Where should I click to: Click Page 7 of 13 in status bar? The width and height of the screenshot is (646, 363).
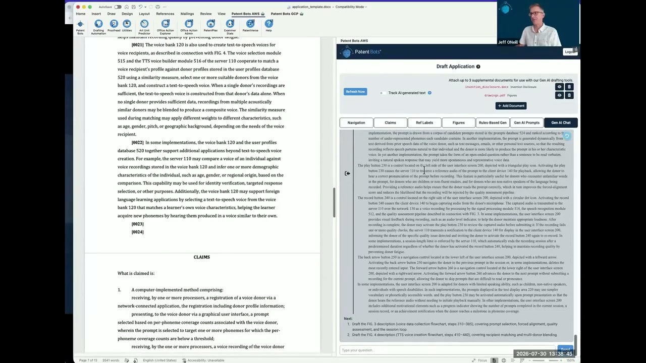88,360
